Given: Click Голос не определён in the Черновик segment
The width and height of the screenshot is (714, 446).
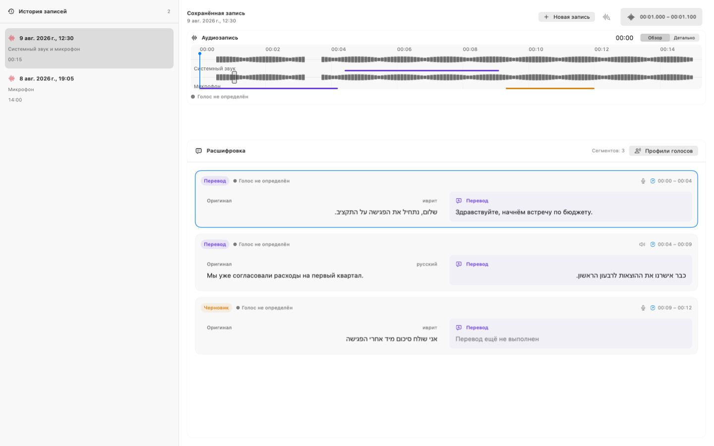Looking at the screenshot, I should (x=264, y=308).
